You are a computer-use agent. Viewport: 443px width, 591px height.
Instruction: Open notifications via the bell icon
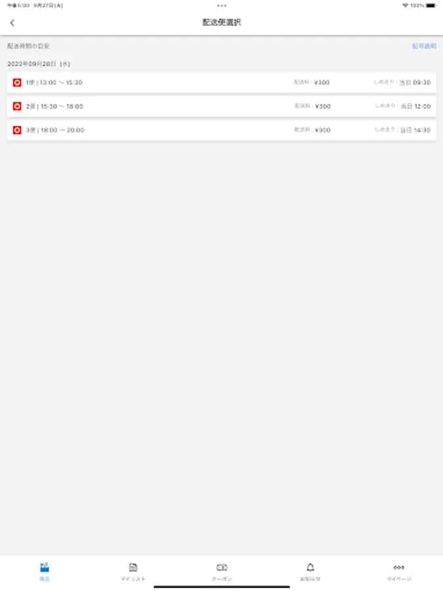point(310,567)
